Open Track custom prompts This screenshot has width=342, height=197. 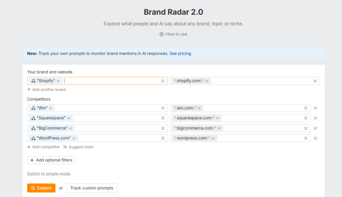coord(92,188)
